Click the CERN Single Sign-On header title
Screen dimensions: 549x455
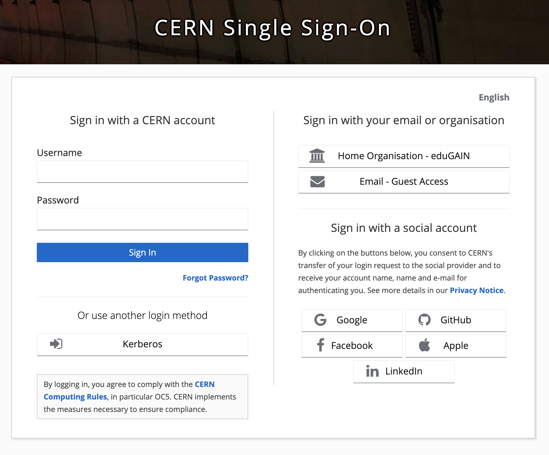[x=272, y=28]
